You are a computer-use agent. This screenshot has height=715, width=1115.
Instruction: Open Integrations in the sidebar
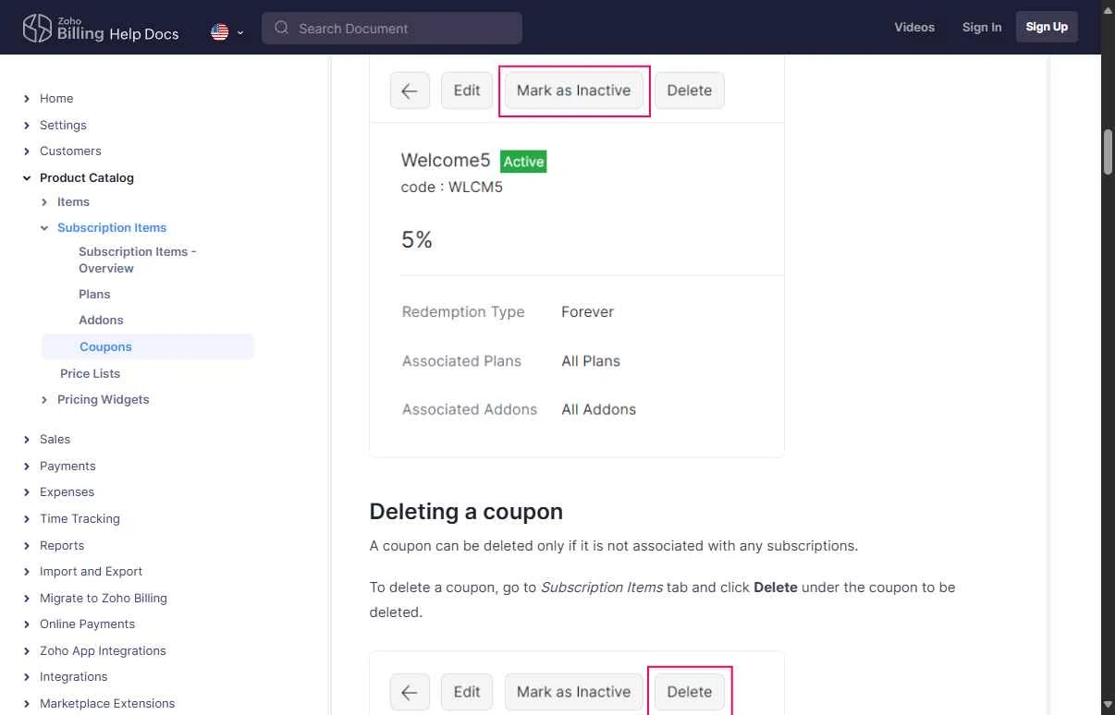click(x=73, y=676)
